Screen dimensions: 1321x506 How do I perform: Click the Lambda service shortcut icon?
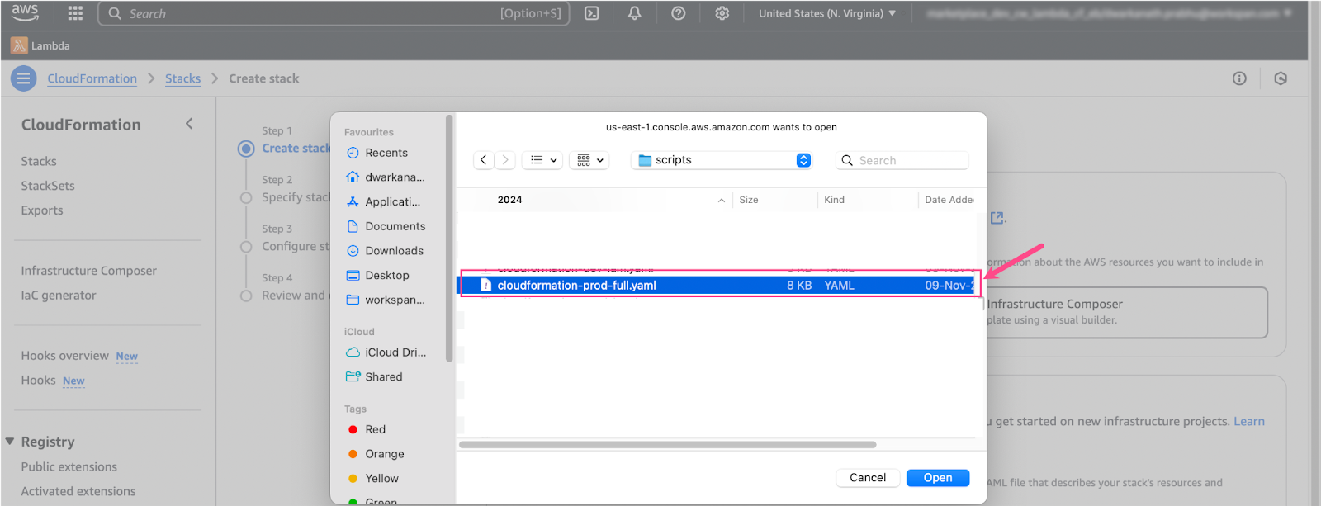20,45
